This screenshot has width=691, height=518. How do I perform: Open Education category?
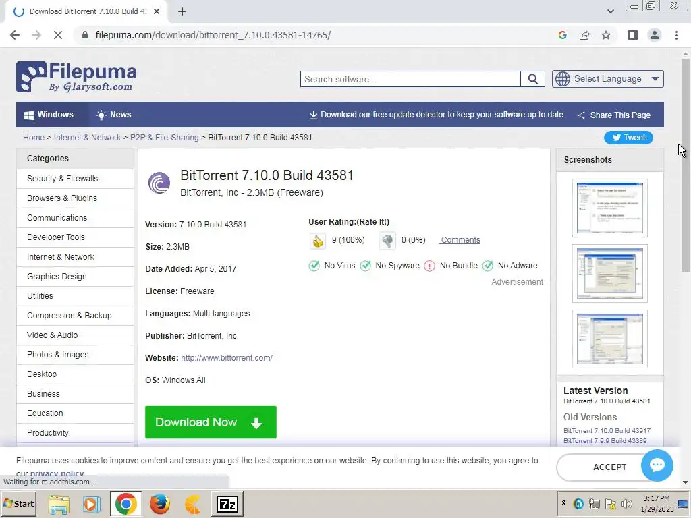75,413
